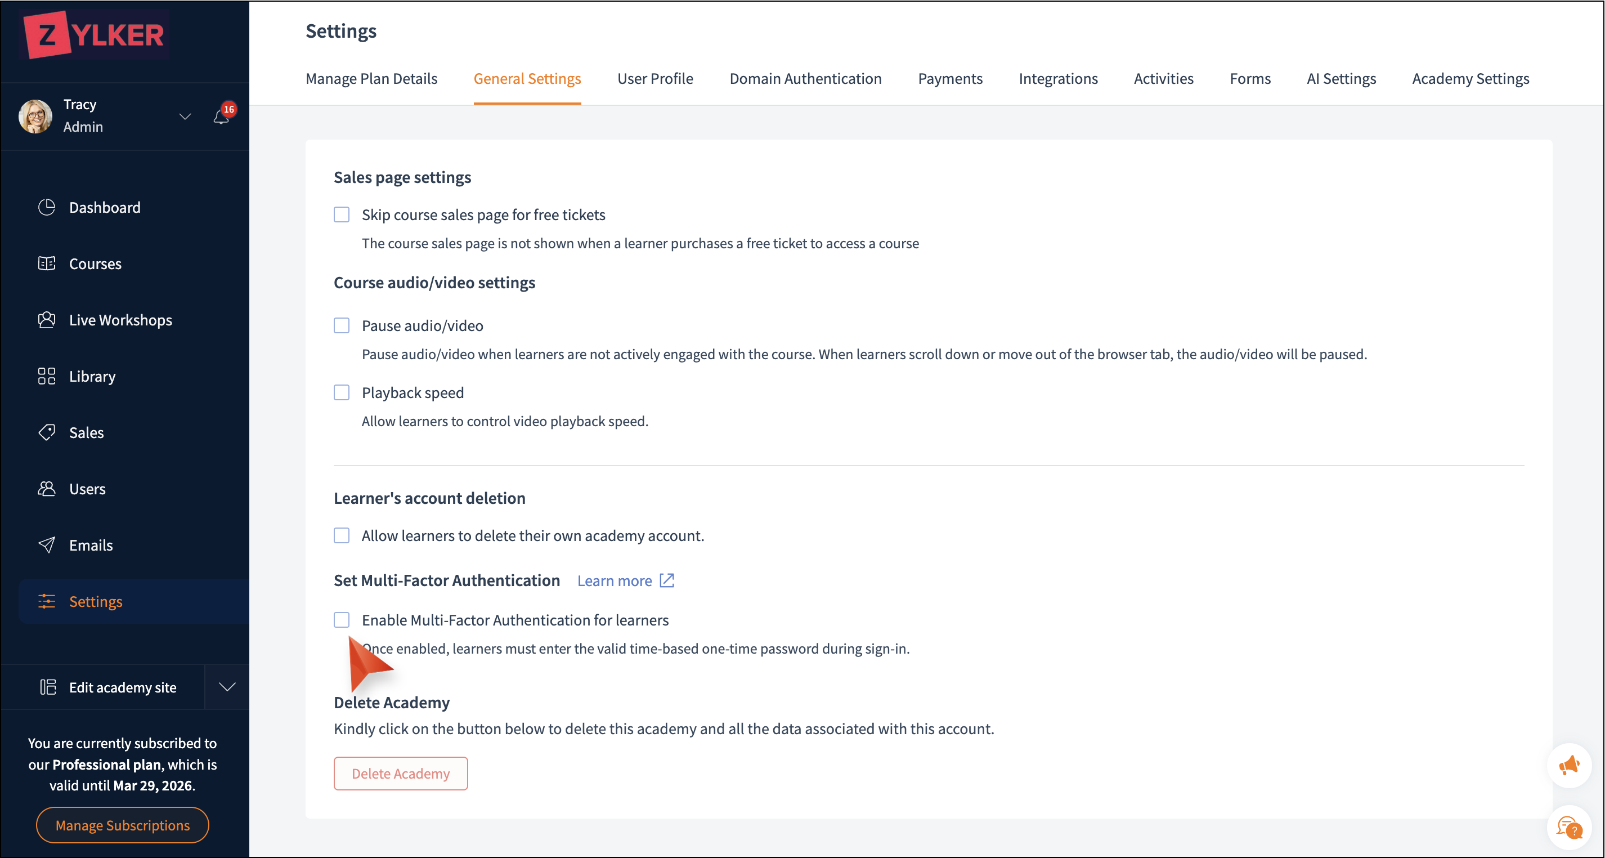
Task: Click the Library grid icon
Action: pos(47,376)
